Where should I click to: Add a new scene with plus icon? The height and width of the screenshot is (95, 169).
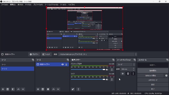[x=3, y=89]
